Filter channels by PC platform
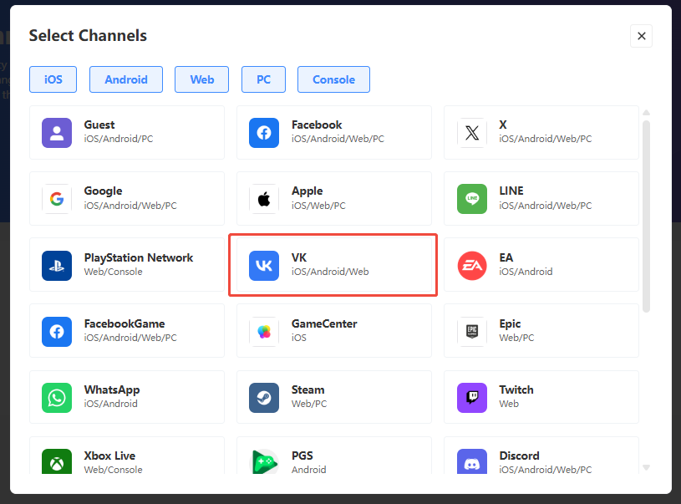 point(263,79)
